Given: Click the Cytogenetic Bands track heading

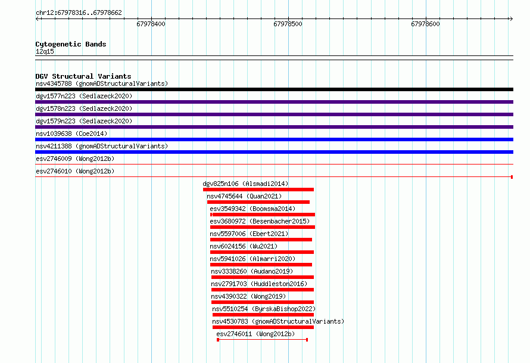Looking at the screenshot, I should [71, 44].
